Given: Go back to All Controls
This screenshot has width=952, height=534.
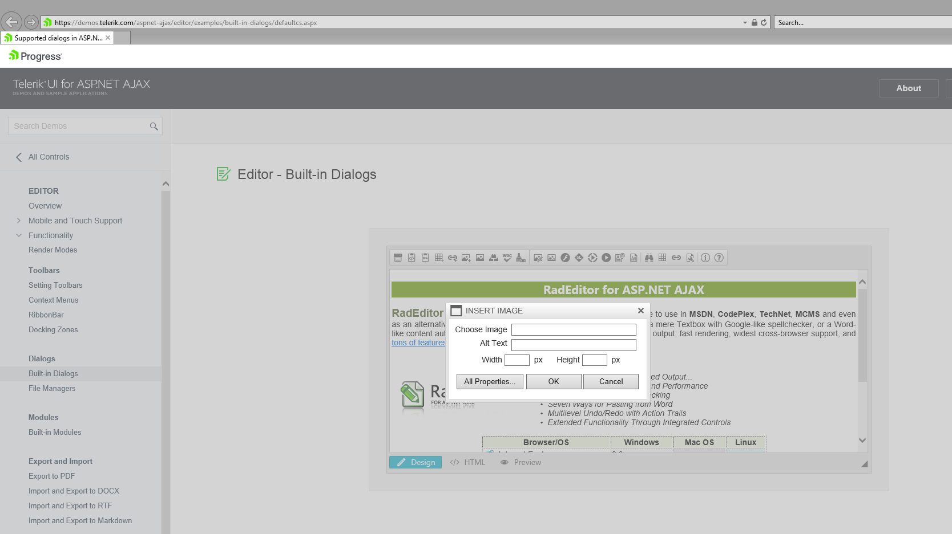Looking at the screenshot, I should tap(43, 157).
